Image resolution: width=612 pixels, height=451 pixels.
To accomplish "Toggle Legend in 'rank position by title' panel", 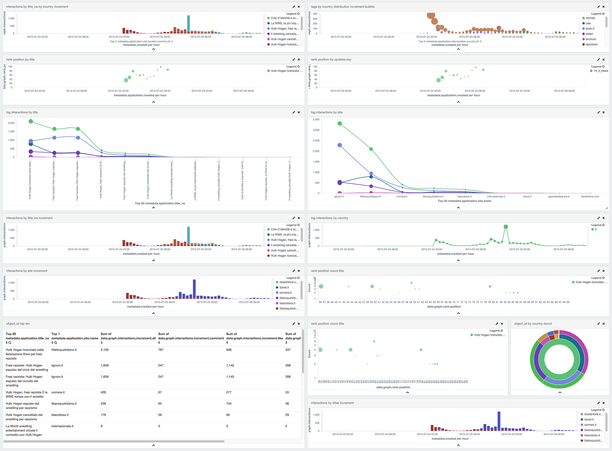I will click(x=293, y=67).
